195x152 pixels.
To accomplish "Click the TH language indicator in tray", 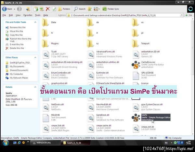I will click(x=166, y=143).
